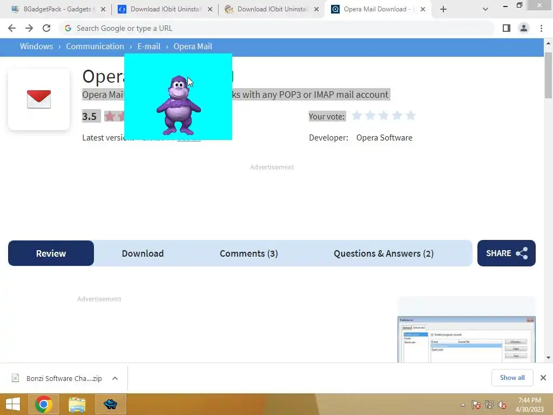This screenshot has height=415, width=553.
Task: Click the scrollbar down arrow
Action: pos(548,358)
